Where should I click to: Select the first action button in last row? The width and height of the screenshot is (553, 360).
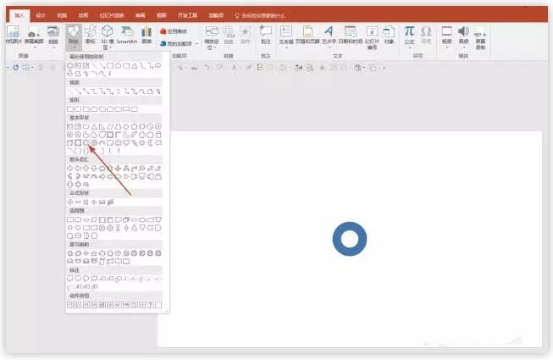[69, 305]
